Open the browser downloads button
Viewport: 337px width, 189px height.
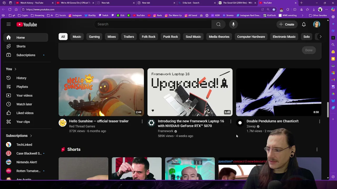(x=314, y=9)
